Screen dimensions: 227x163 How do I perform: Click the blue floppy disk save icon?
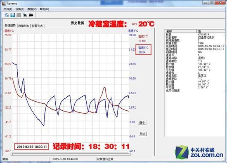tap(13, 15)
